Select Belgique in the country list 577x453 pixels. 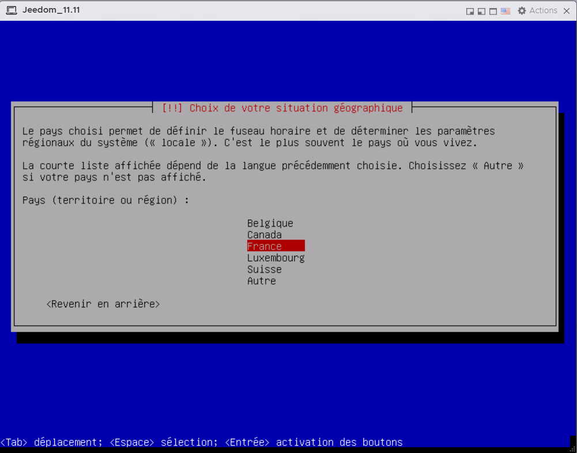270,224
